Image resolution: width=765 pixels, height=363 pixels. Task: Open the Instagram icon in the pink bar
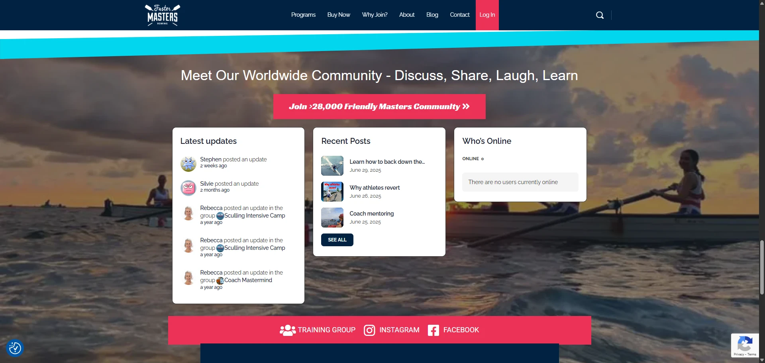[369, 330]
